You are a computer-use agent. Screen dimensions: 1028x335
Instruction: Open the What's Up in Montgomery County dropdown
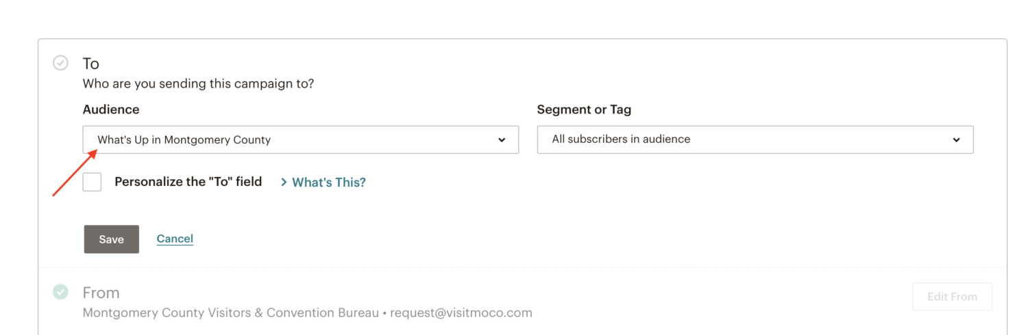tap(301, 139)
